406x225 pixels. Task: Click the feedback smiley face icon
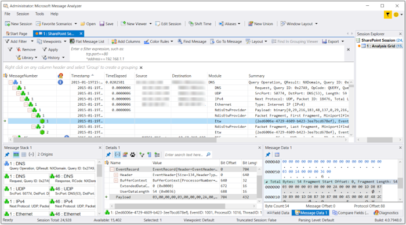[x=396, y=14]
